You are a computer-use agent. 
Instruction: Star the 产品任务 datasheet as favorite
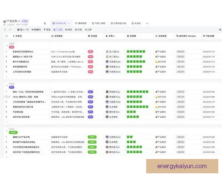(x=19, y=21)
